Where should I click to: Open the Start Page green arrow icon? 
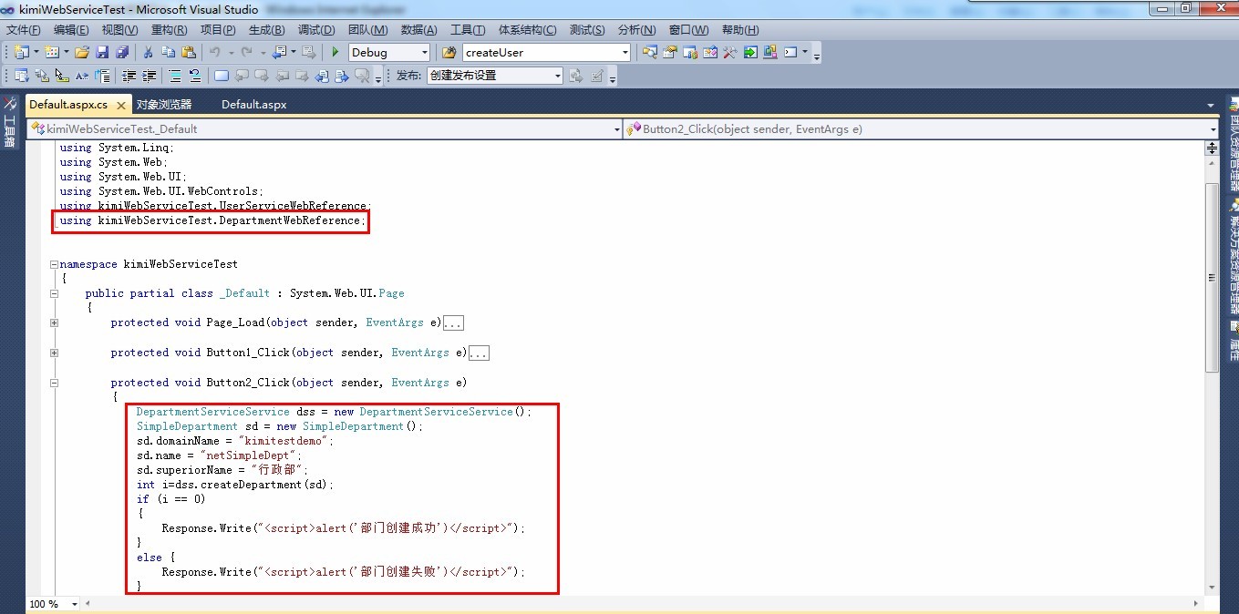click(x=750, y=52)
